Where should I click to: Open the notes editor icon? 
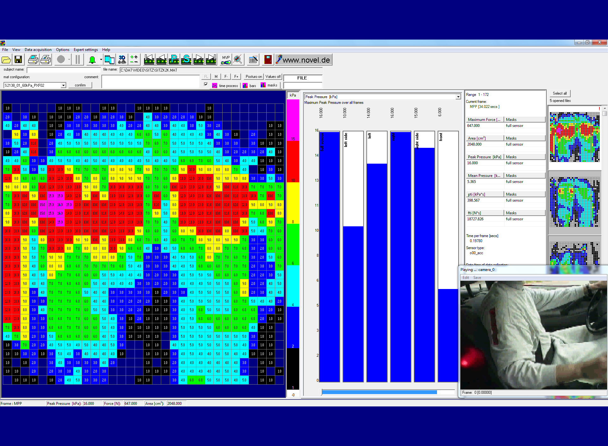(x=253, y=60)
